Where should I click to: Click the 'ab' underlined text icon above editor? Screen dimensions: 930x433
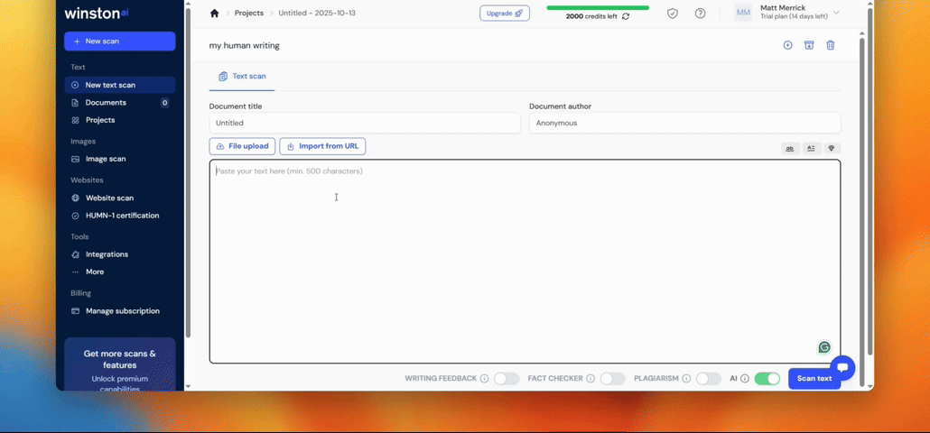click(790, 149)
